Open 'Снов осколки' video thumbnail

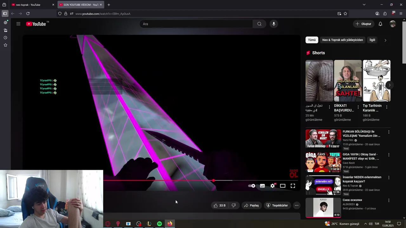(x=323, y=208)
